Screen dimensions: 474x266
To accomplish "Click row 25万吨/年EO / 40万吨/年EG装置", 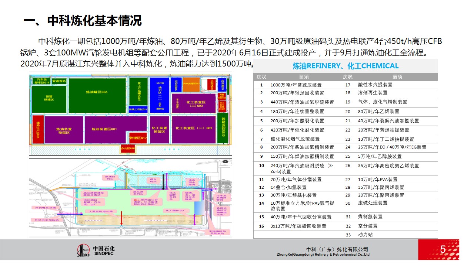I will point(392,147).
